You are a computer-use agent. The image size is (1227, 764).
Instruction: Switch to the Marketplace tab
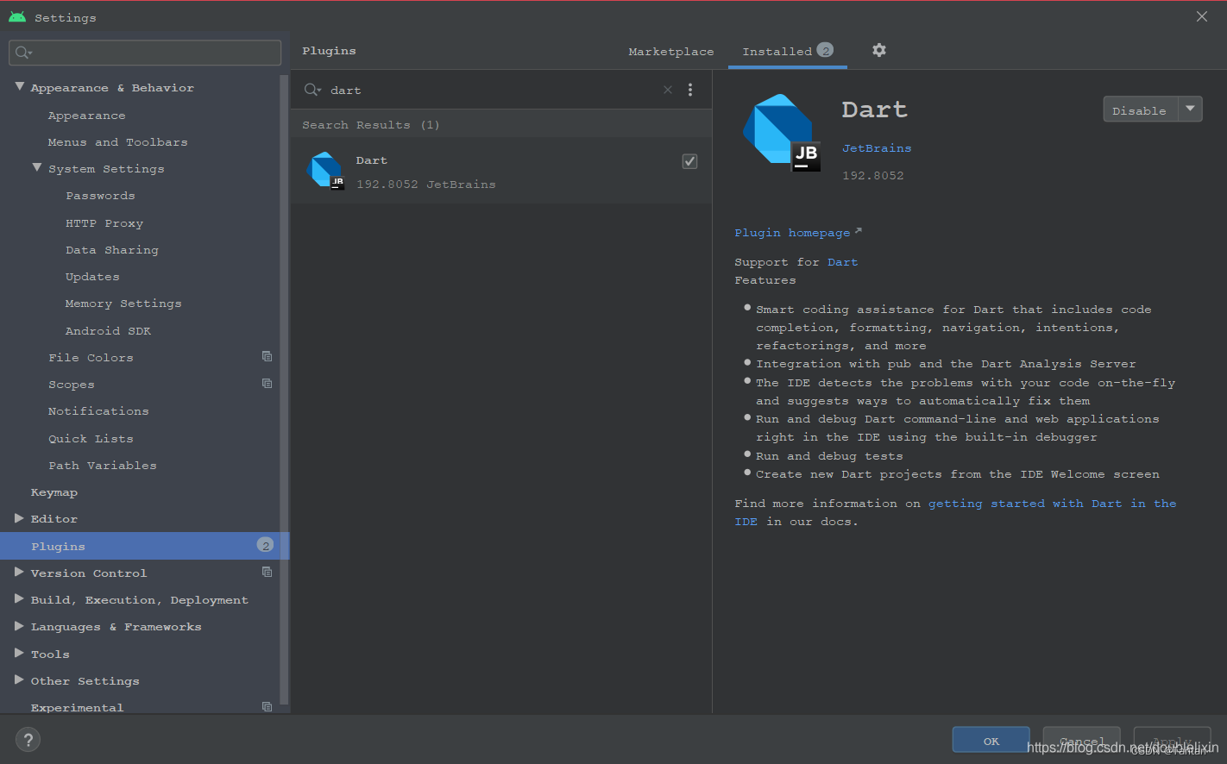[670, 52]
